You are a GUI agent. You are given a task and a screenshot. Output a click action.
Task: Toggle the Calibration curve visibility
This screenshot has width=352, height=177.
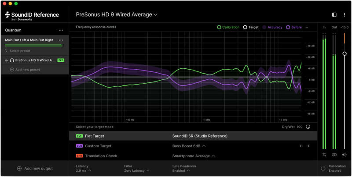pos(228,27)
